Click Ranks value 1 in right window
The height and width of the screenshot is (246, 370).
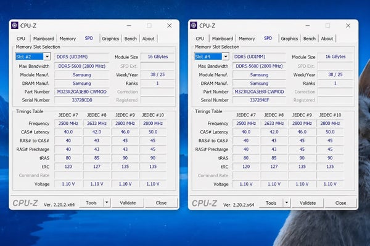[335, 83]
